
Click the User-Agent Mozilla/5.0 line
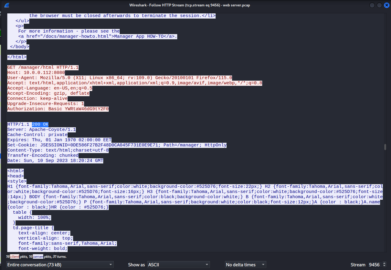pos(120,78)
